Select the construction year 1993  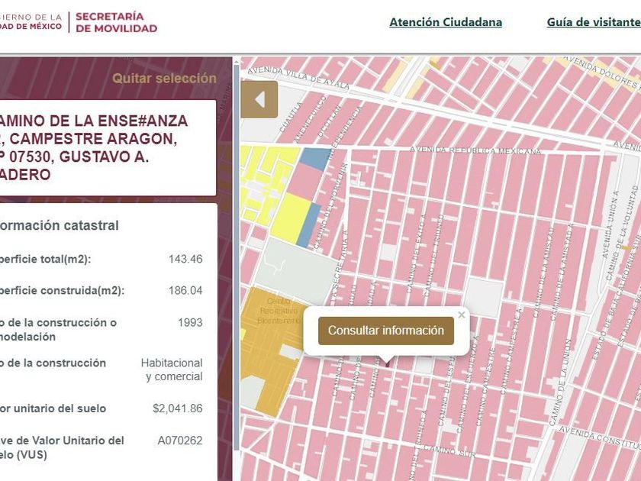190,322
